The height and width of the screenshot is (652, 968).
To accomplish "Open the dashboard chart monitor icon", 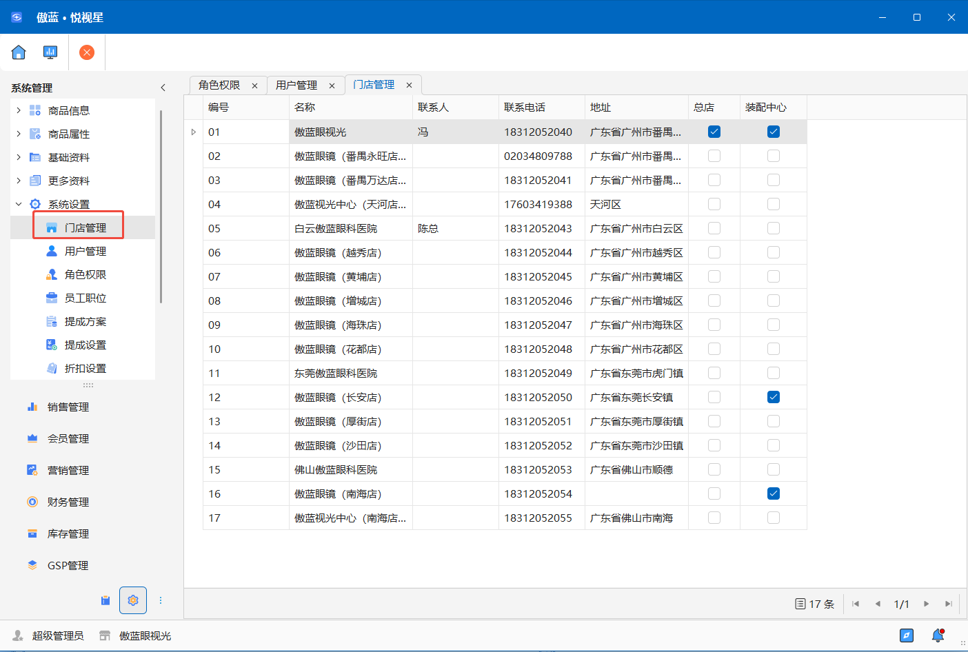I will click(50, 52).
